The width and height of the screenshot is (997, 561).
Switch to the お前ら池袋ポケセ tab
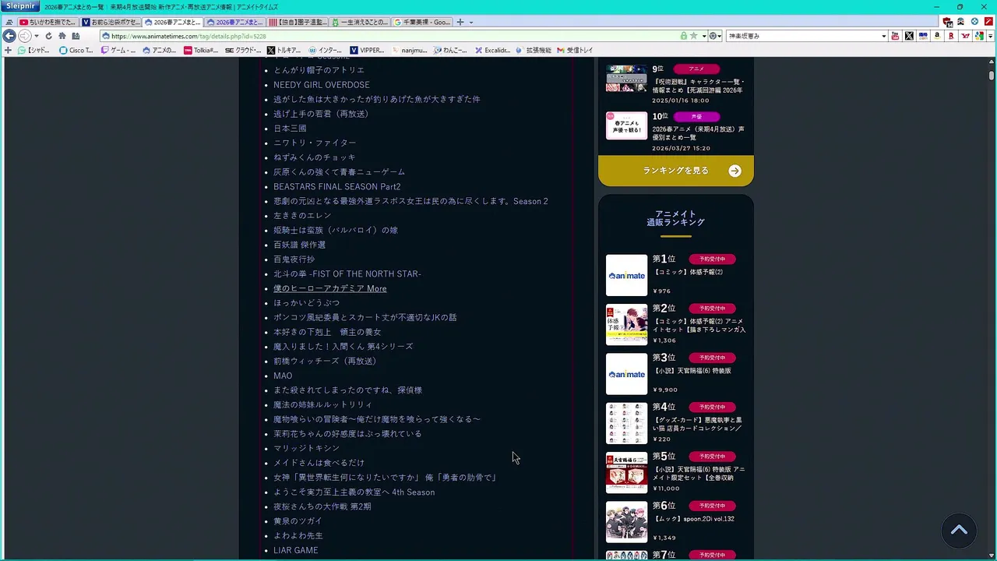110,22
